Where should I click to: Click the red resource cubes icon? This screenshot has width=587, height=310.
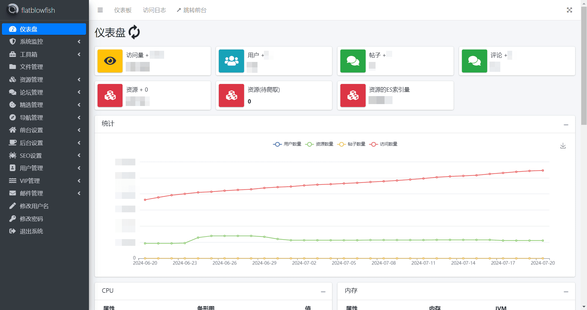110,95
